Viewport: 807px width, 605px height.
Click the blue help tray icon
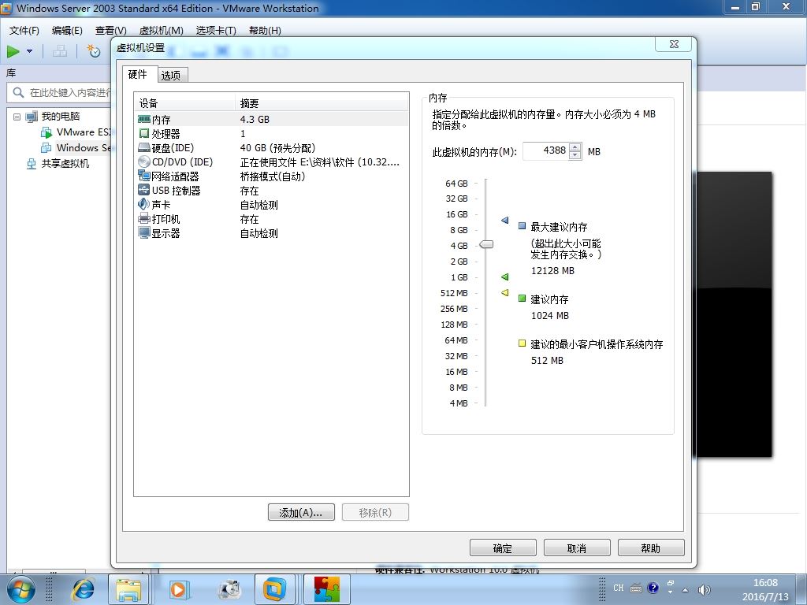pyautogui.click(x=653, y=588)
